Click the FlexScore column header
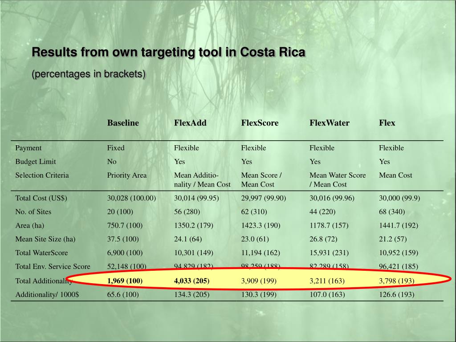Viewport: 456px width, 342px height. [x=260, y=123]
